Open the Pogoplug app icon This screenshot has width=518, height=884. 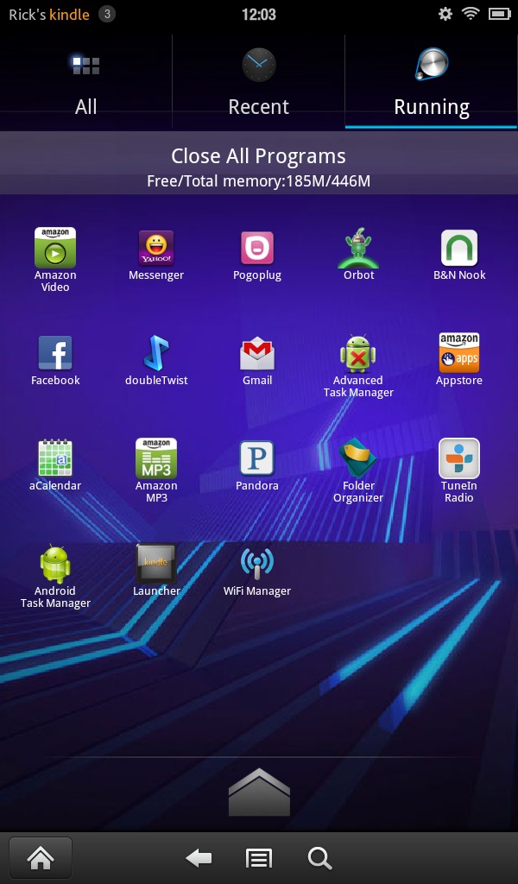[x=257, y=248]
